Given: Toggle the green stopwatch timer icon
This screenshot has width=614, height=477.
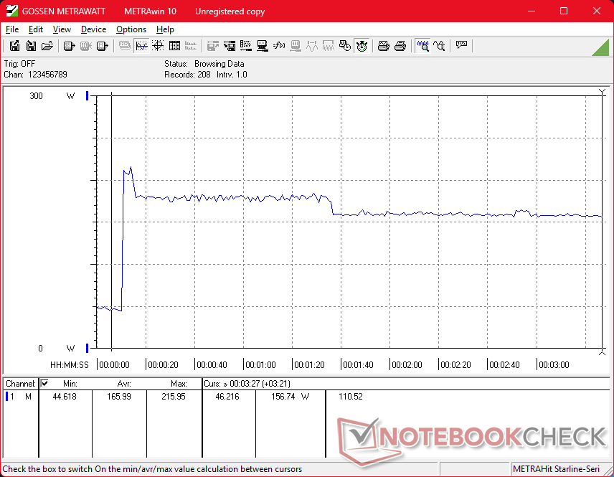Looking at the screenshot, I should click(x=362, y=46).
